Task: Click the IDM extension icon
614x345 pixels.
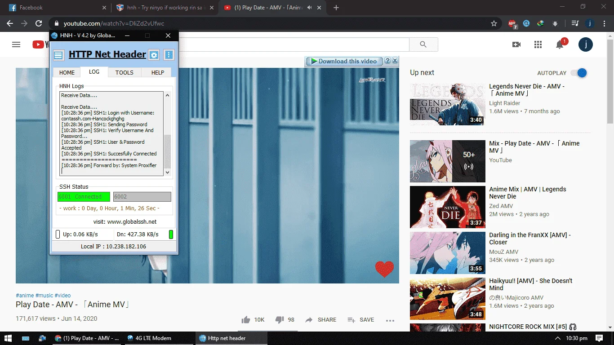Action: click(541, 23)
